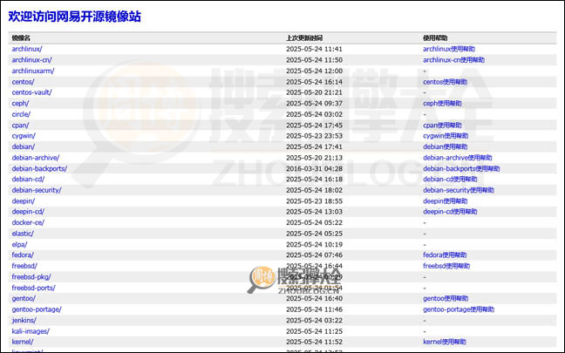Select the 使用帮助 column header
This screenshot has width=565, height=353.
click(x=435, y=37)
